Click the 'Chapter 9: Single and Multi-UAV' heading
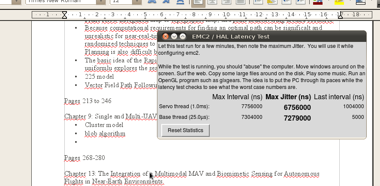Image resolution: width=380 pixels, height=186 pixels. 111,117
